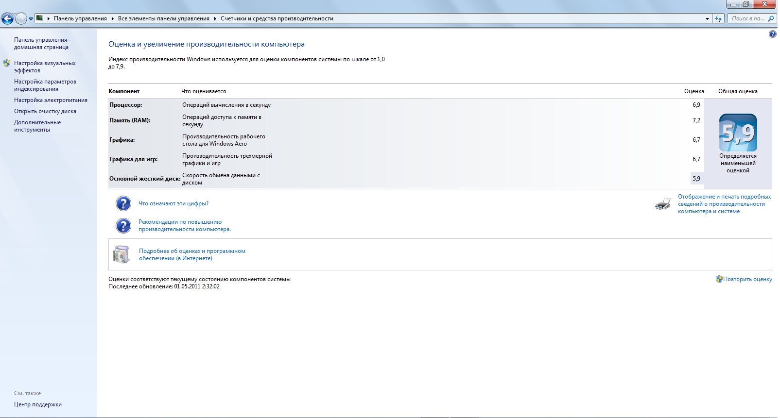Click the 5,9 overall score badge

738,133
